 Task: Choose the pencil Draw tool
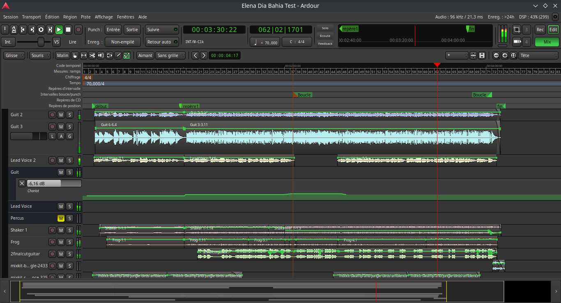[x=118, y=55]
